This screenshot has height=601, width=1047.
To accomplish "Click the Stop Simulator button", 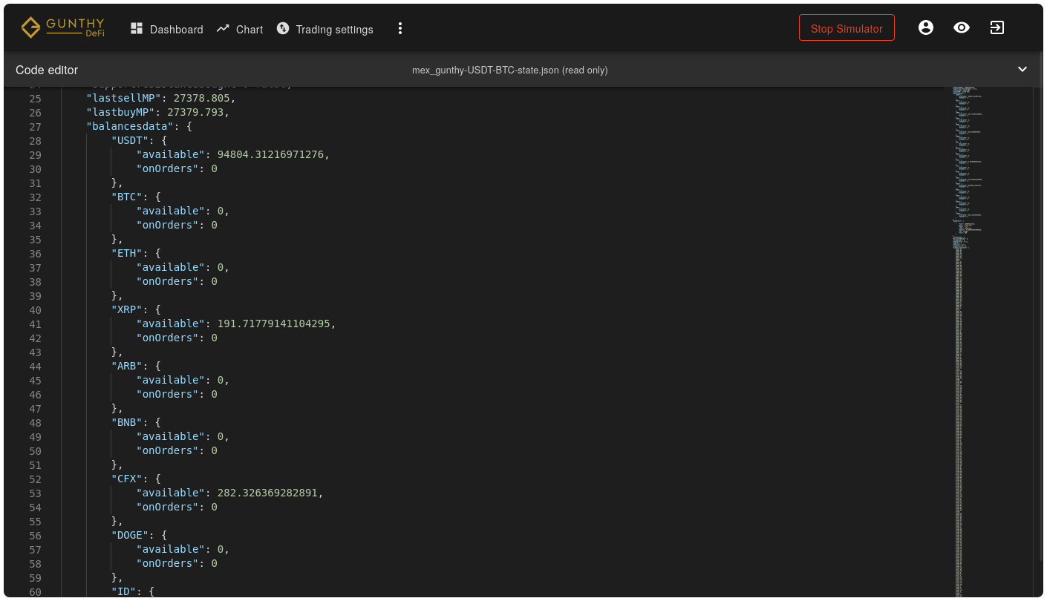I will (x=847, y=28).
